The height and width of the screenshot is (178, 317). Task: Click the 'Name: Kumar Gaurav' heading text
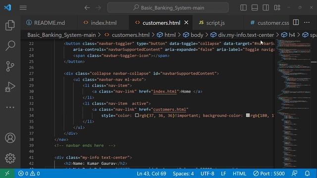[94, 164]
